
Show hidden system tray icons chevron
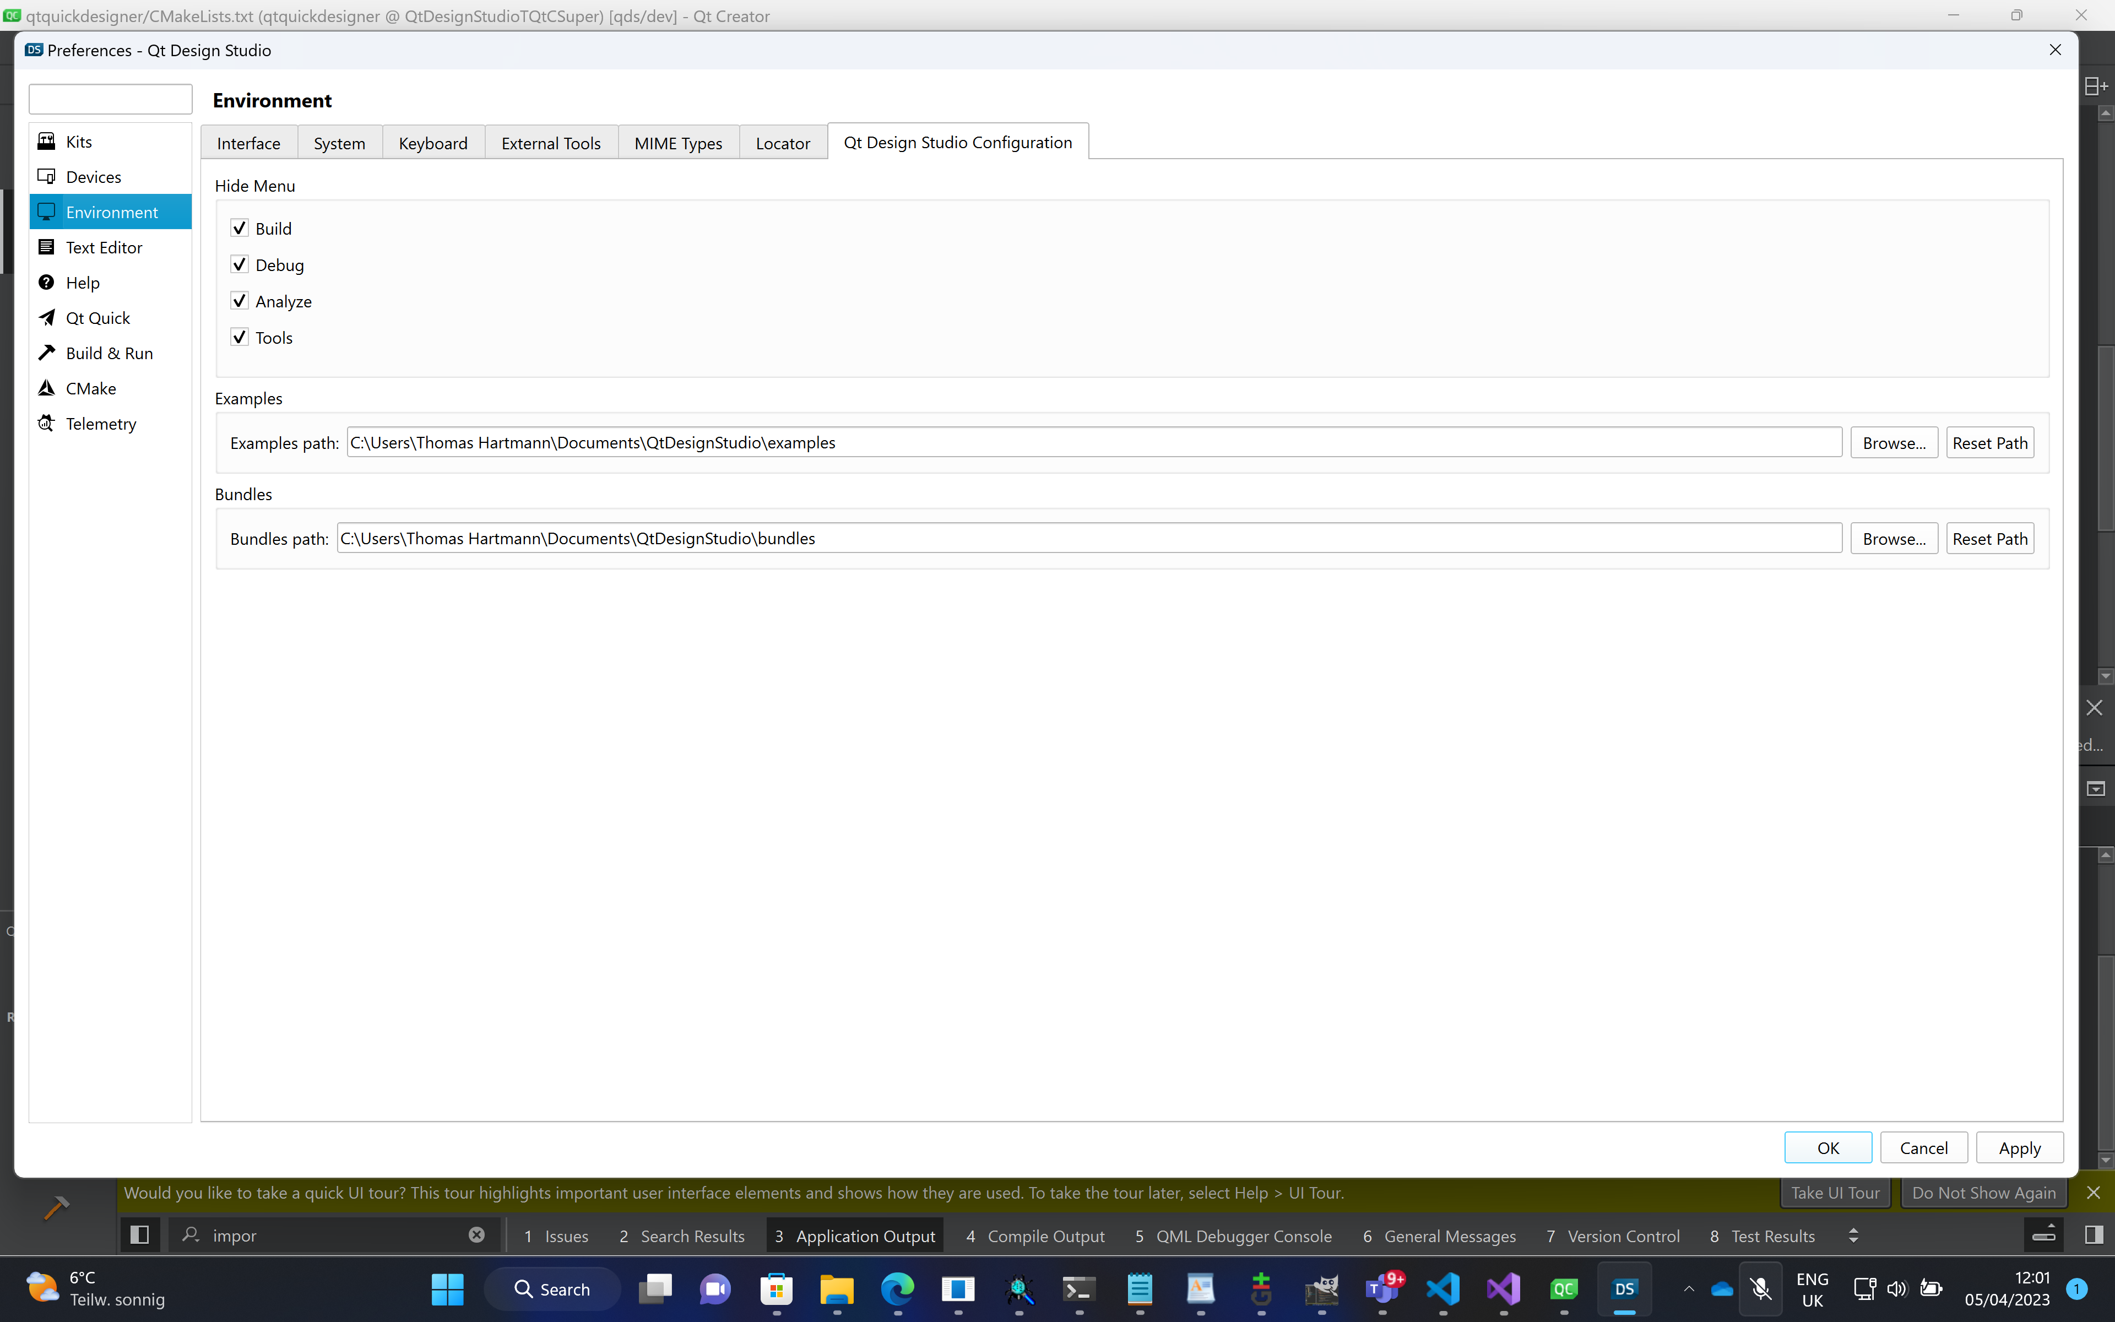[1689, 1289]
